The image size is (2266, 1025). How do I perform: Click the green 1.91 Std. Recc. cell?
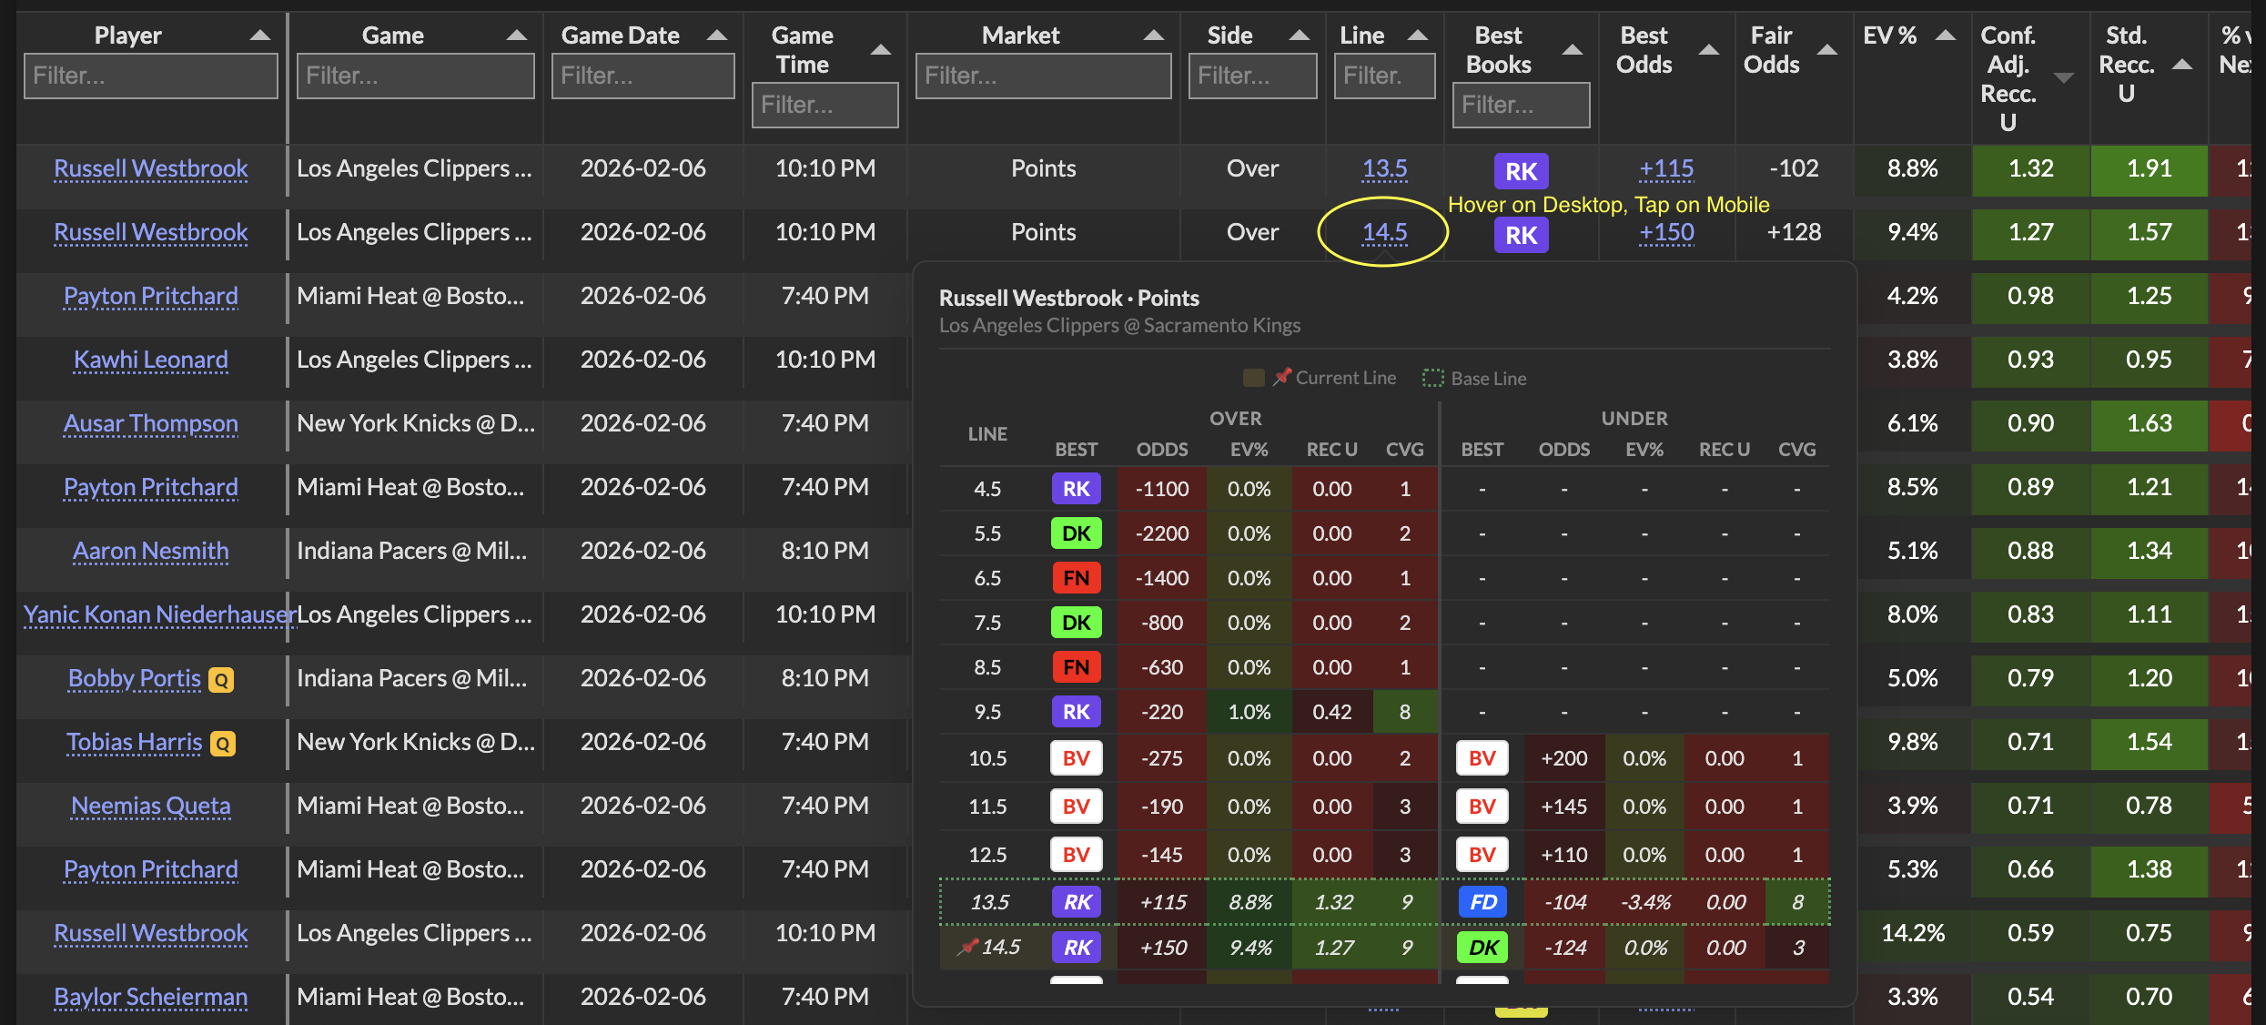(2148, 169)
